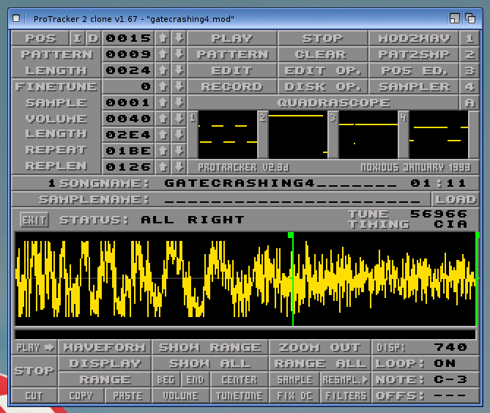Click the MOD2WAV button
Screen dimensions: 490x413
415,38
